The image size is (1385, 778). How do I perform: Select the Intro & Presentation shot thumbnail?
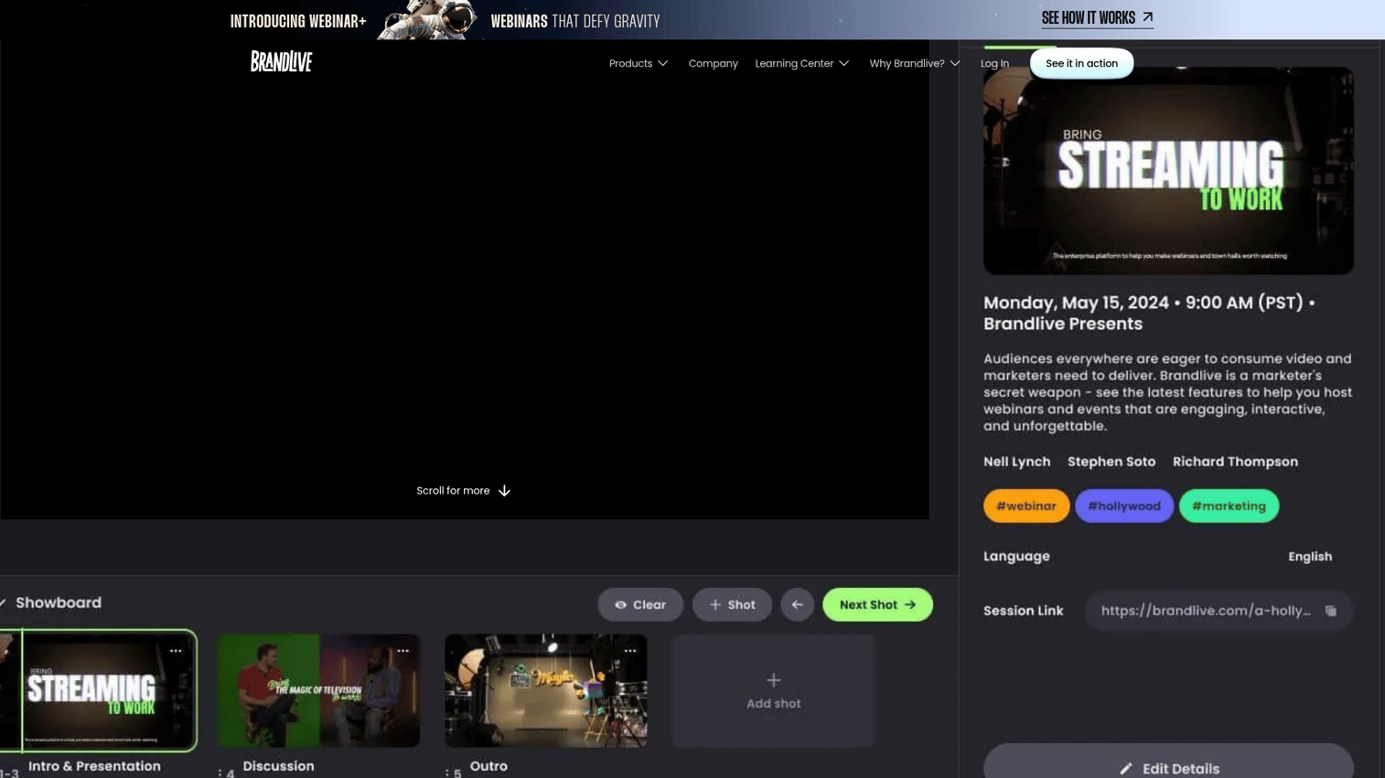tap(98, 690)
